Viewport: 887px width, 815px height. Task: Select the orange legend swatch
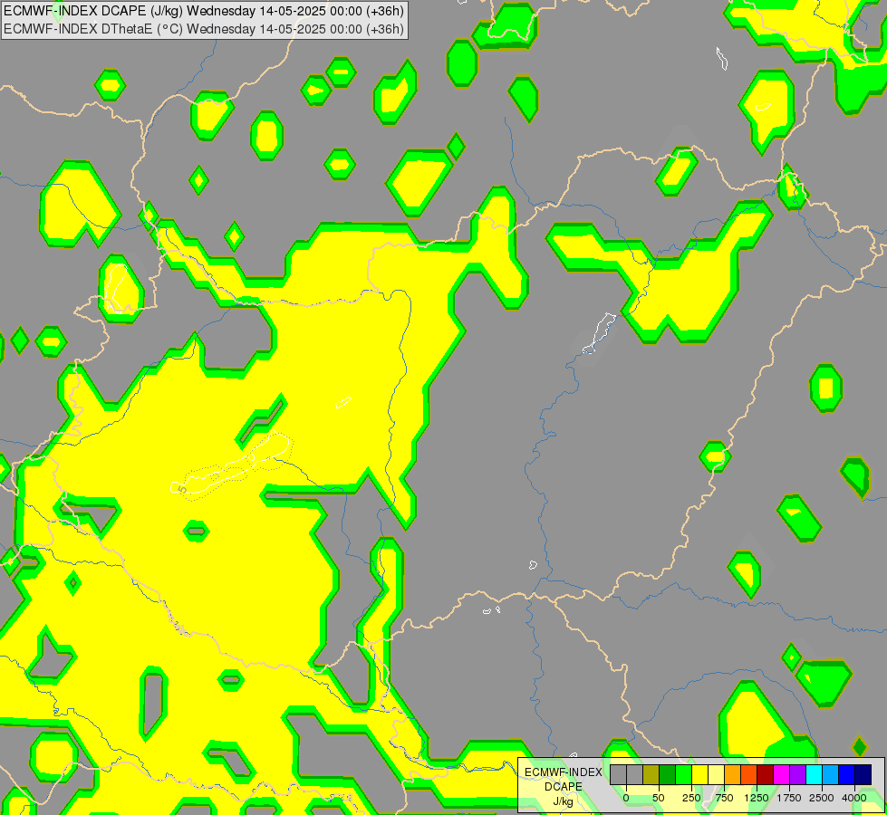(x=733, y=775)
